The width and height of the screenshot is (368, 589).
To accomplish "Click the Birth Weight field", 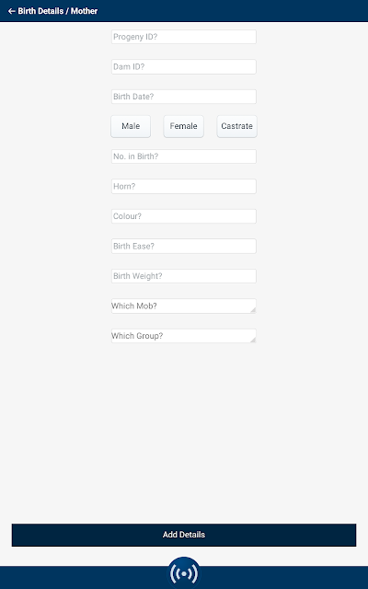I will pos(184,276).
